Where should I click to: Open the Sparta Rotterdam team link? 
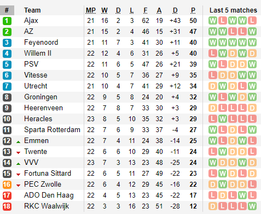coord(52,130)
